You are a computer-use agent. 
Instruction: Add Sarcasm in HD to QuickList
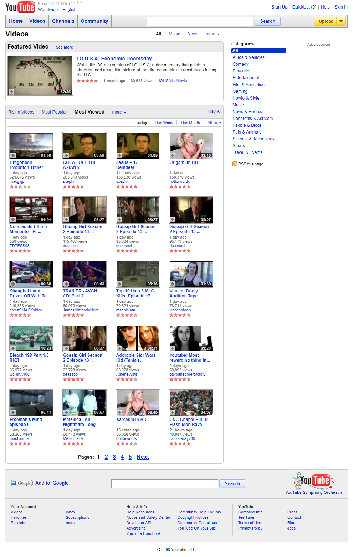pos(119,412)
